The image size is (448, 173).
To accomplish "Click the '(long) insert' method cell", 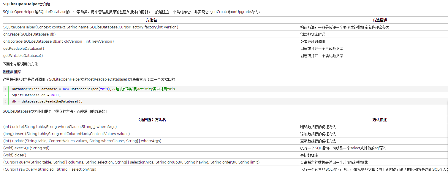I will tap(151, 134).
